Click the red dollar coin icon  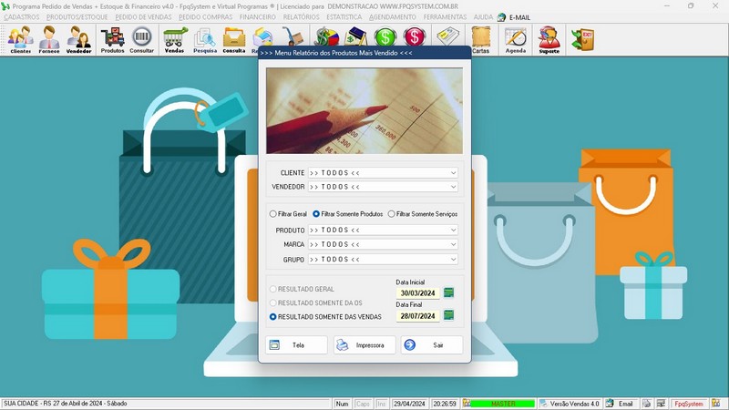(x=415, y=36)
